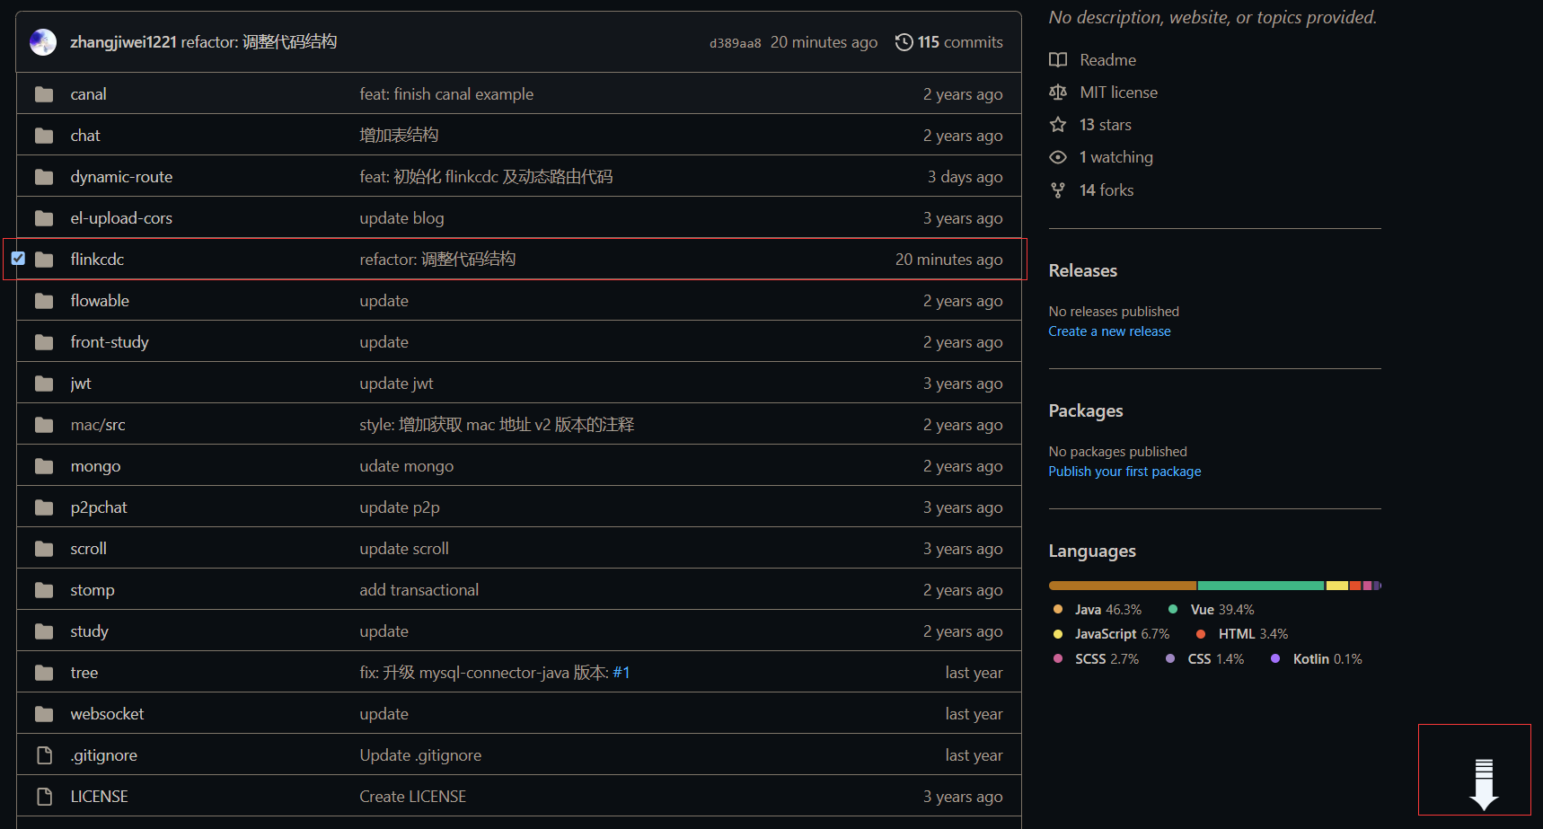Viewport: 1543px width, 829px height.
Task: Click the forks branch icon
Action: [x=1058, y=190]
